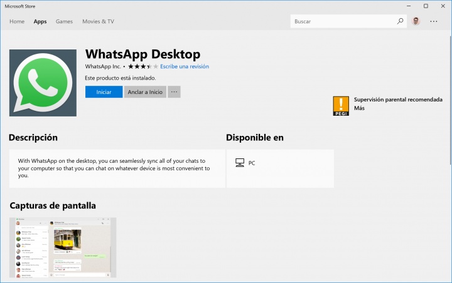Image resolution: width=452 pixels, height=283 pixels.
Task: Minimize the Microsoft Store window
Action: (x=409, y=6)
